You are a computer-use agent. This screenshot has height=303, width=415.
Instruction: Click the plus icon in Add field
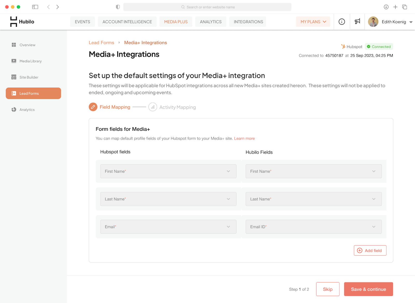[360, 251]
